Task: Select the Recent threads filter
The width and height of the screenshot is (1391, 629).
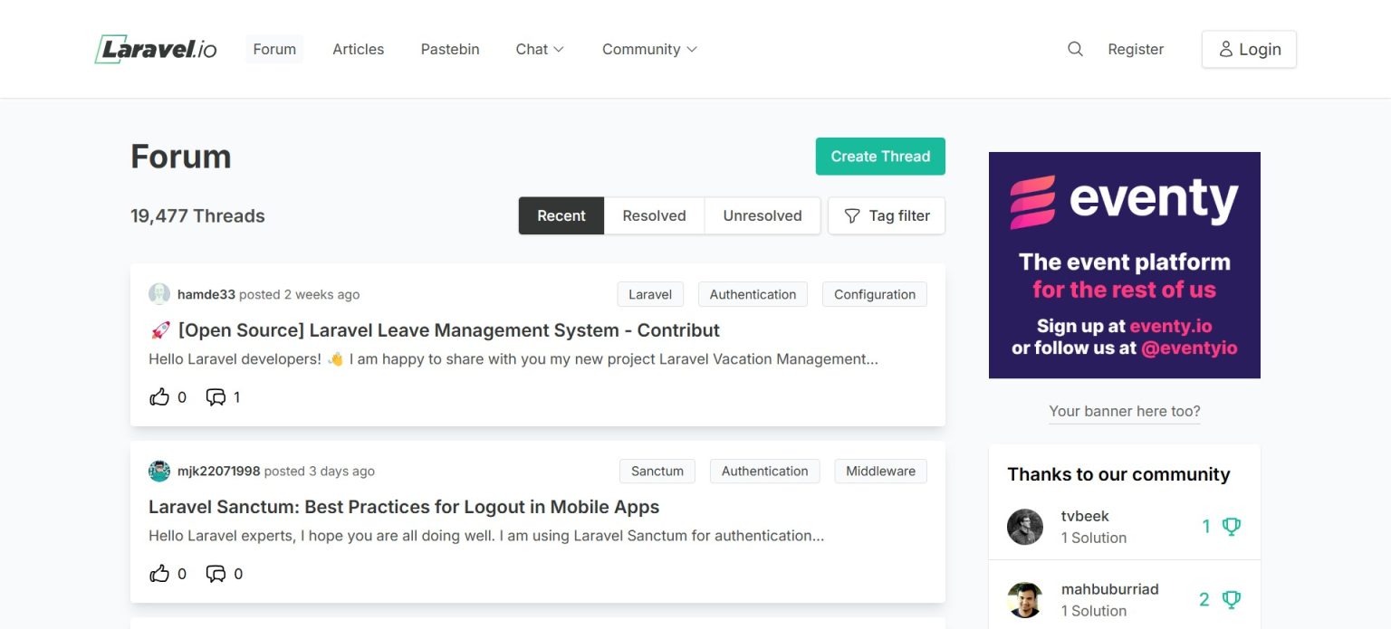Action: (561, 215)
